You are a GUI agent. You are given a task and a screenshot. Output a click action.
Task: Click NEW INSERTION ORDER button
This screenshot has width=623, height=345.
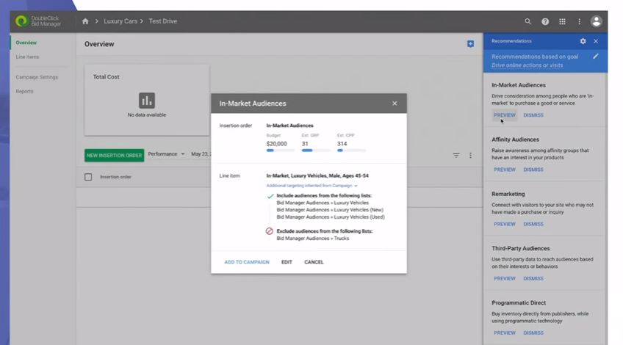[114, 155]
